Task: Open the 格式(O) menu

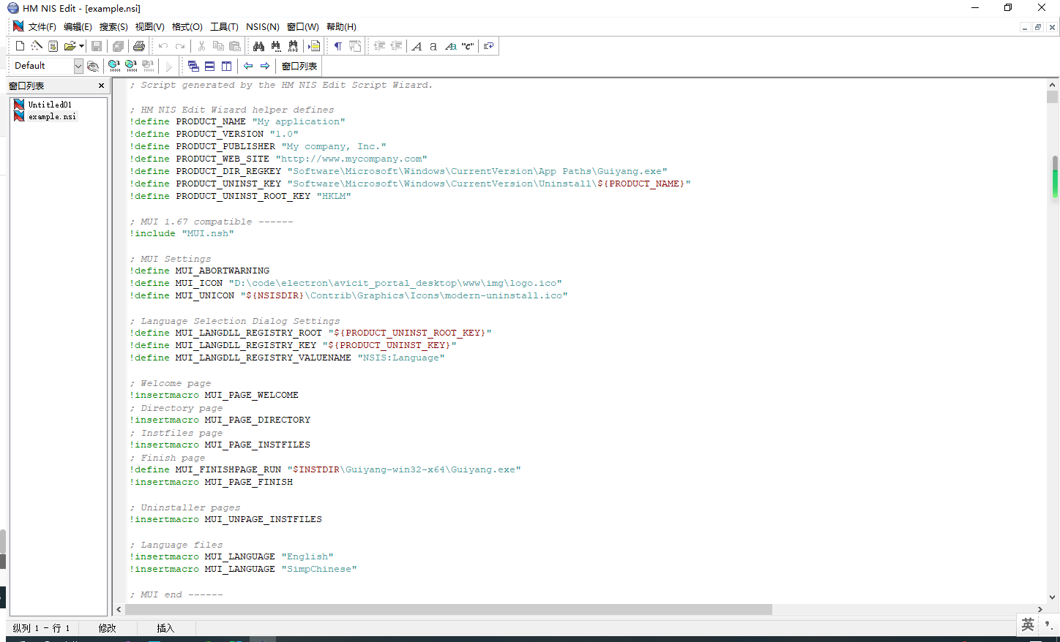Action: (x=187, y=27)
